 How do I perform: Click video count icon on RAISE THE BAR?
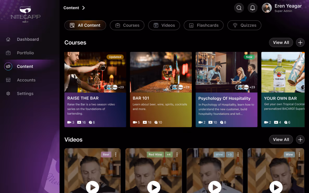click(69, 122)
